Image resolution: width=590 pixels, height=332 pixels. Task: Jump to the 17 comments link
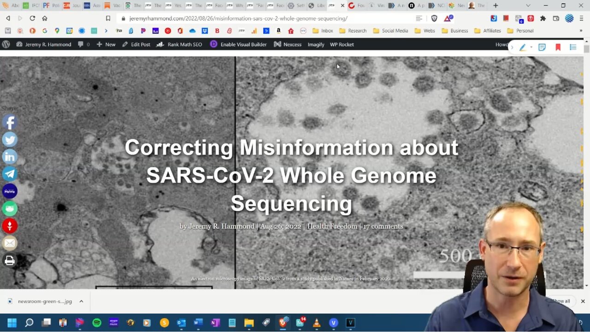pos(383,226)
